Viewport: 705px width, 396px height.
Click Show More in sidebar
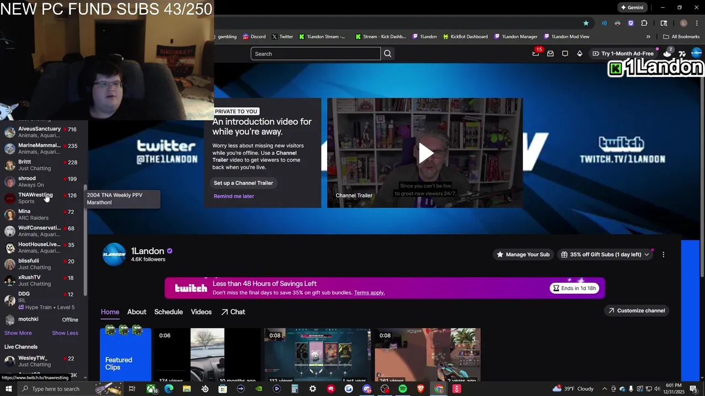pos(18,333)
